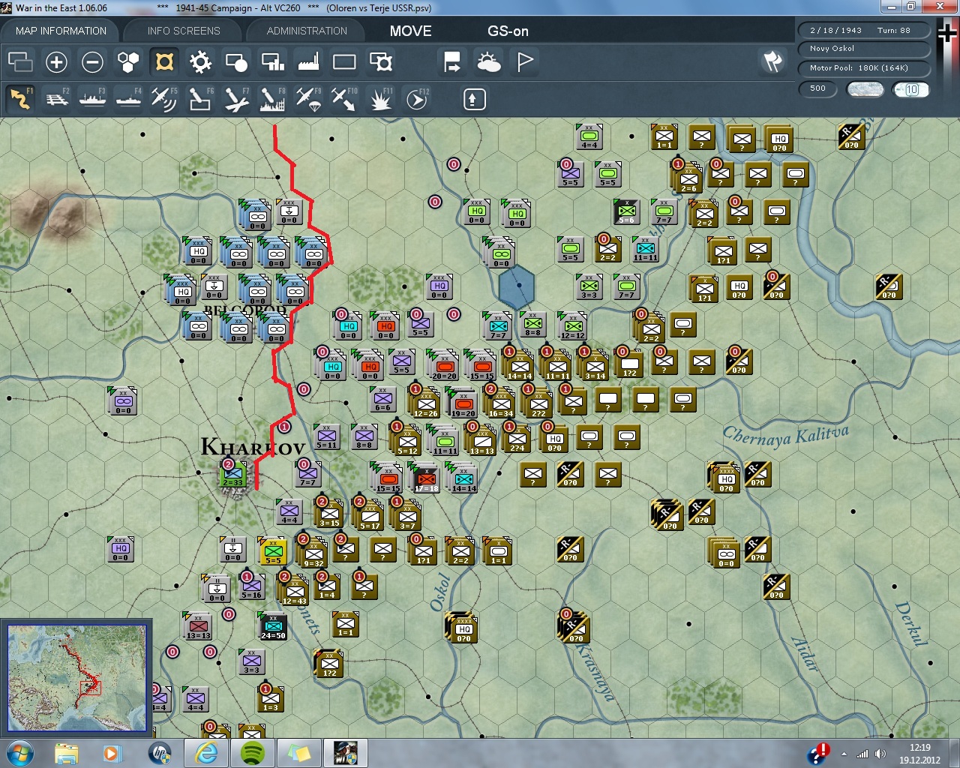
Task: Select the Kharkov city unit counter
Action: coord(233,474)
